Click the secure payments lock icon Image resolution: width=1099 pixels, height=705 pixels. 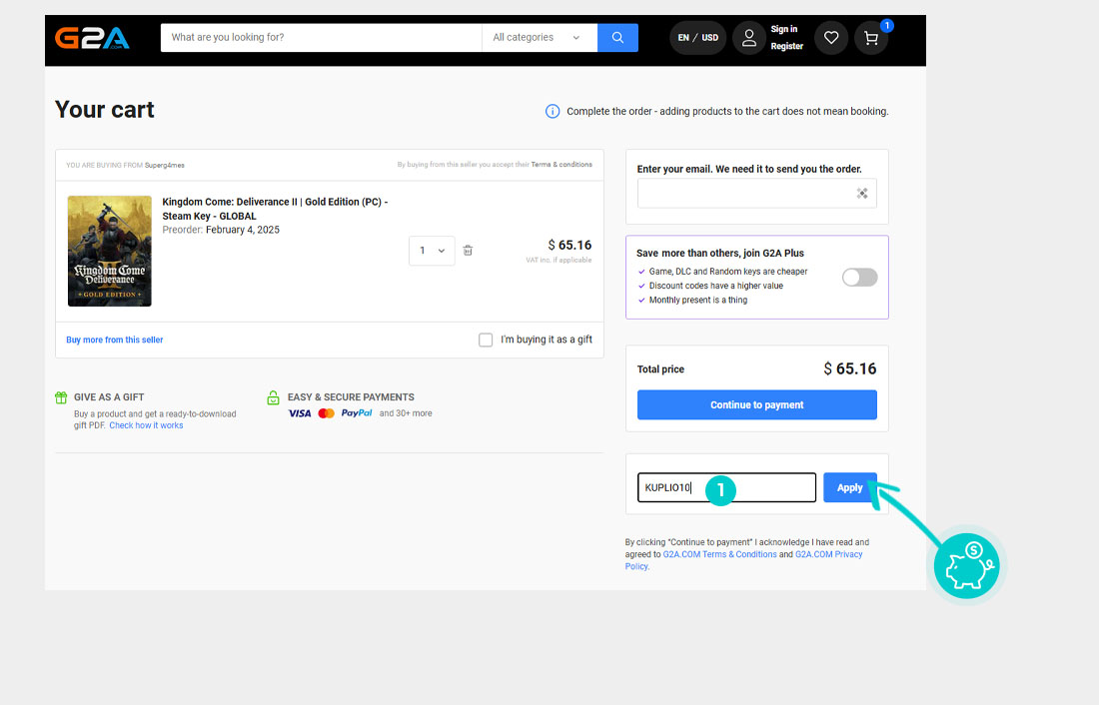[274, 397]
